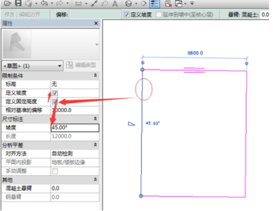The height and width of the screenshot is (211, 273).
Task: Click the 长度 12000.0 value
Action: pyautogui.click(x=75, y=136)
